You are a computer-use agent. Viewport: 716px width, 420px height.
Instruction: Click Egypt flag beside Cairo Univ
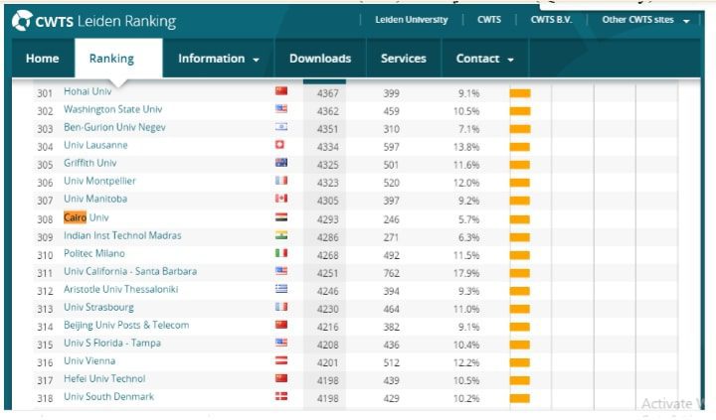pyautogui.click(x=281, y=217)
